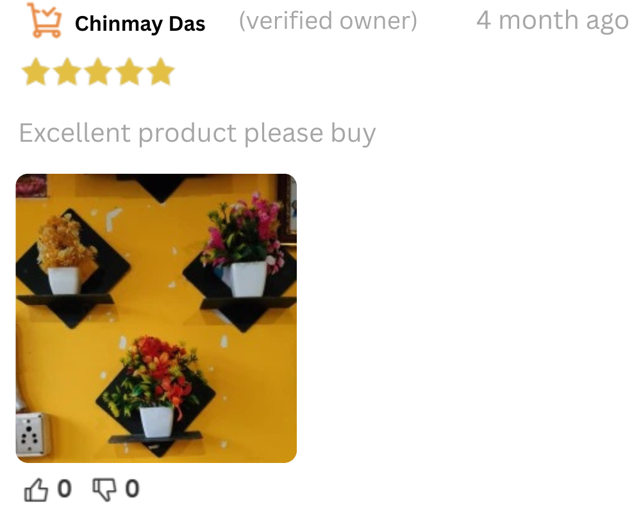
Task: Select the first rating star
Action: [x=36, y=72]
